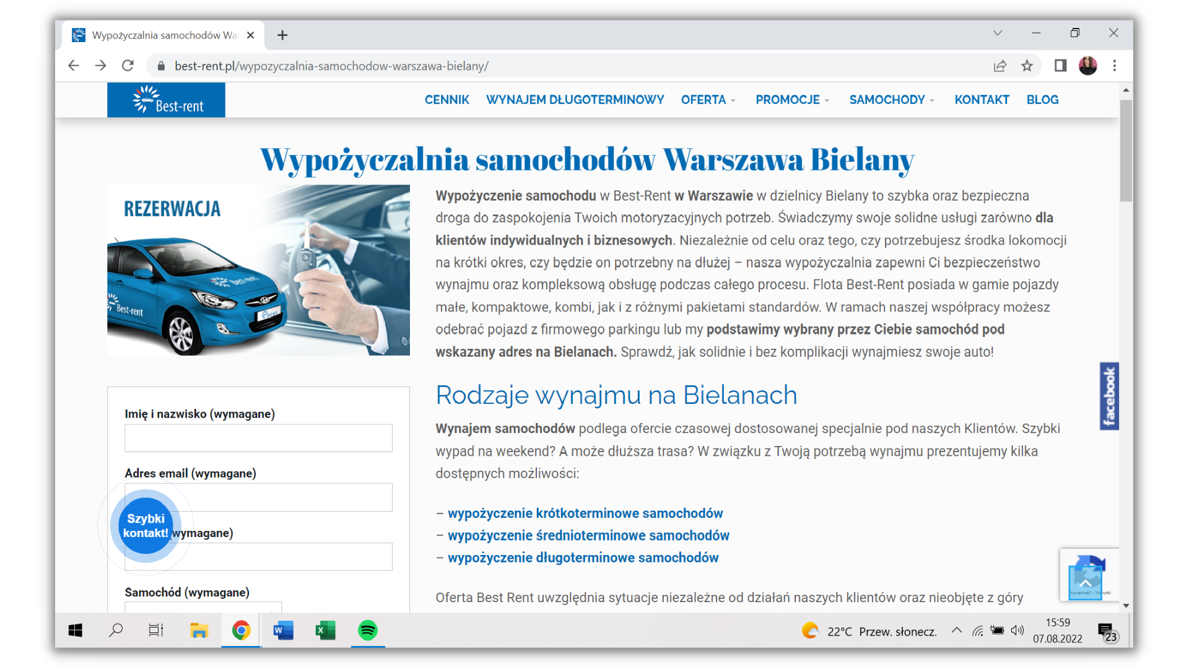1189x669 pixels.
Task: Open the weather widget showing 22°C
Action: 869,631
